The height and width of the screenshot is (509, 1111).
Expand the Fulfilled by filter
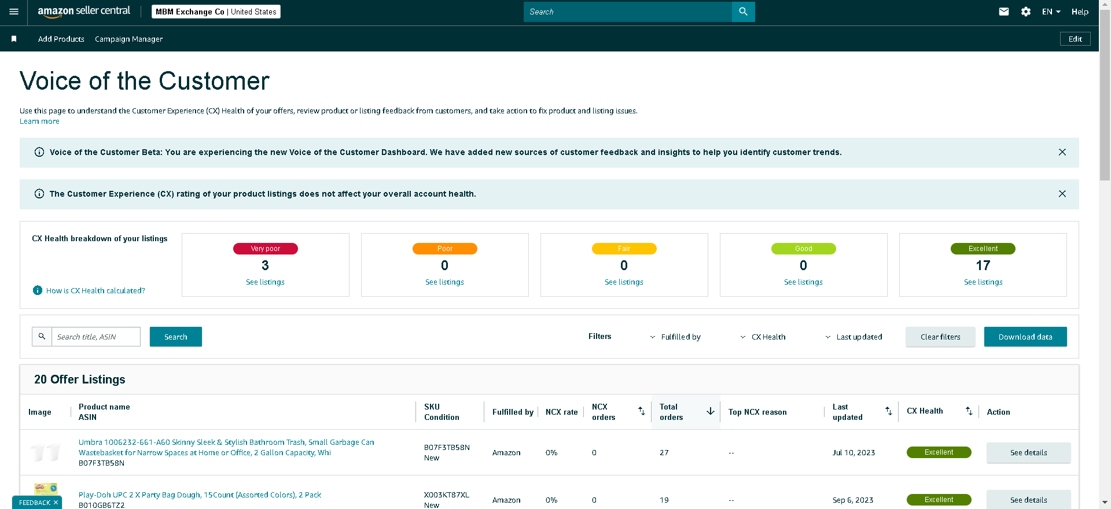pyautogui.click(x=675, y=337)
